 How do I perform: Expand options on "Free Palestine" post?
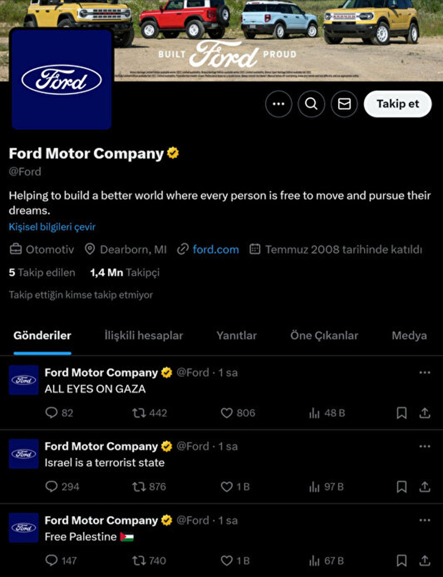point(425,520)
